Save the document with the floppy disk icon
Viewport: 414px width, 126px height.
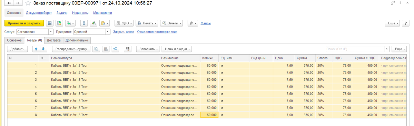(x=49, y=23)
